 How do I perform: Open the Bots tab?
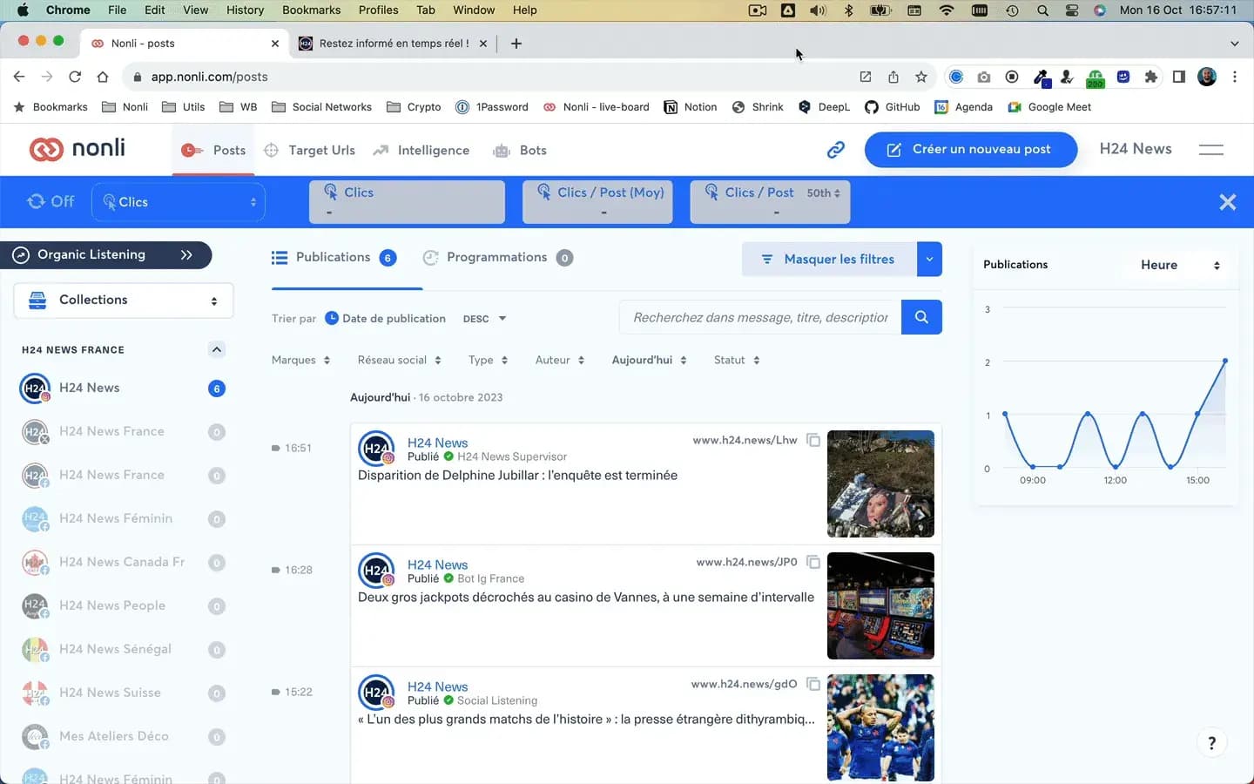(520, 150)
